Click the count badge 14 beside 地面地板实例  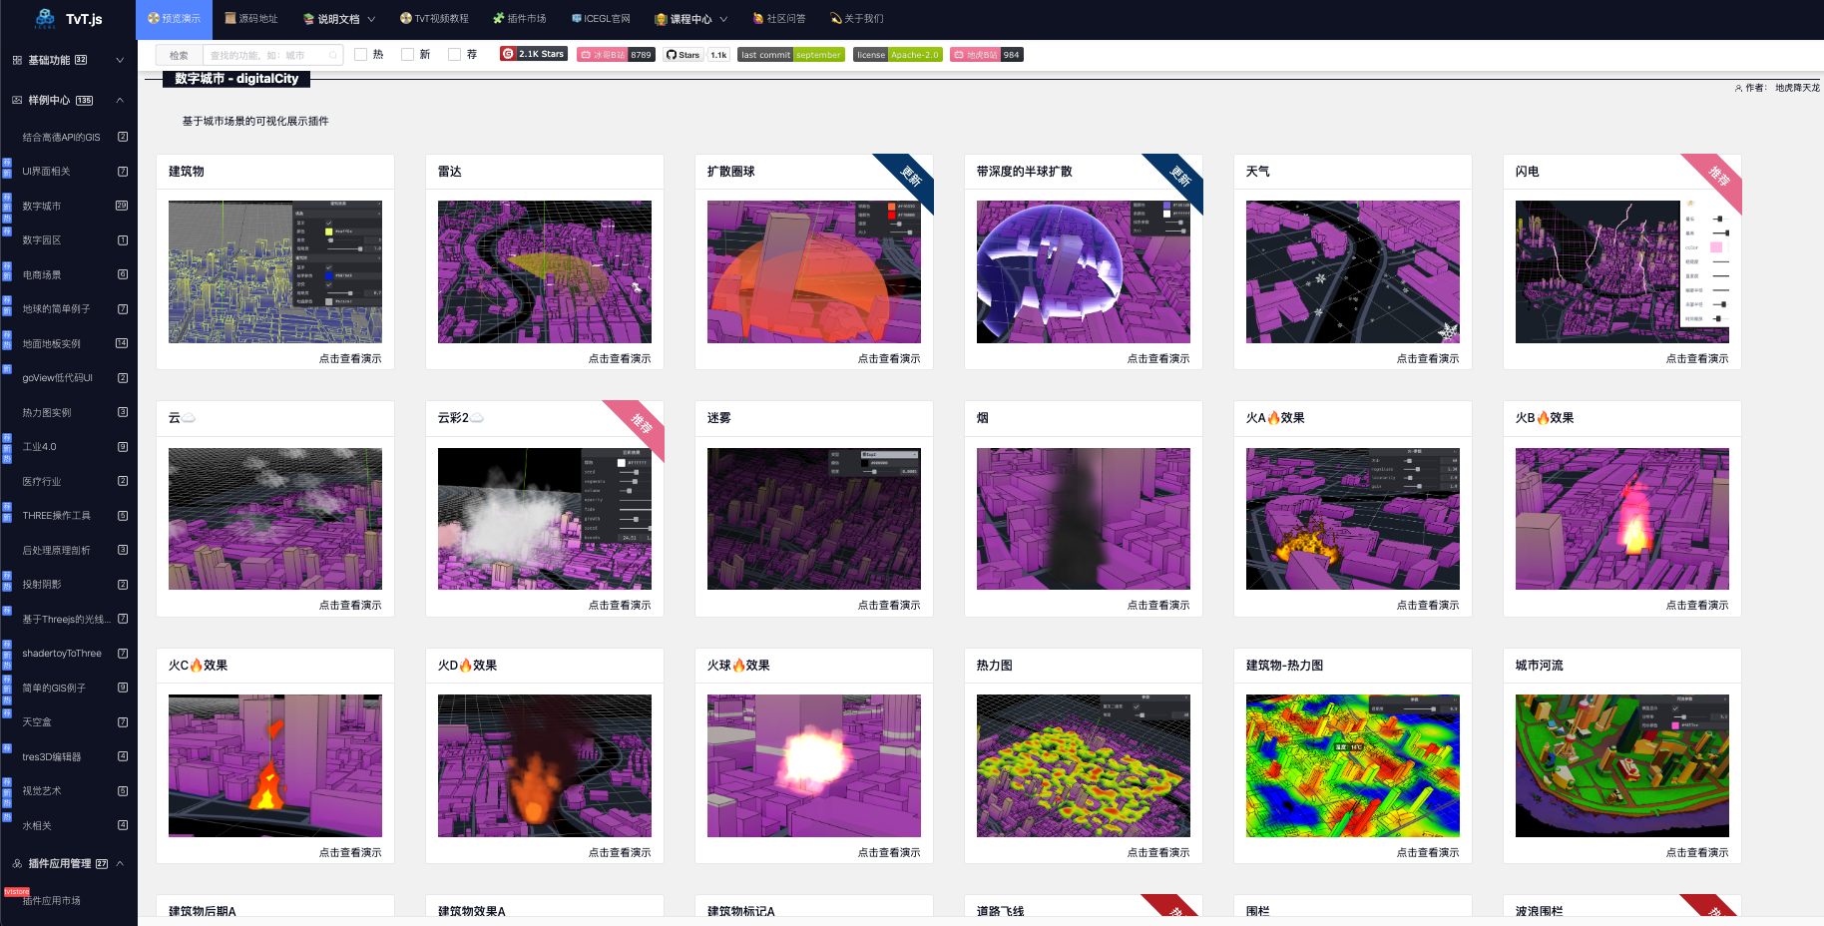coord(122,343)
